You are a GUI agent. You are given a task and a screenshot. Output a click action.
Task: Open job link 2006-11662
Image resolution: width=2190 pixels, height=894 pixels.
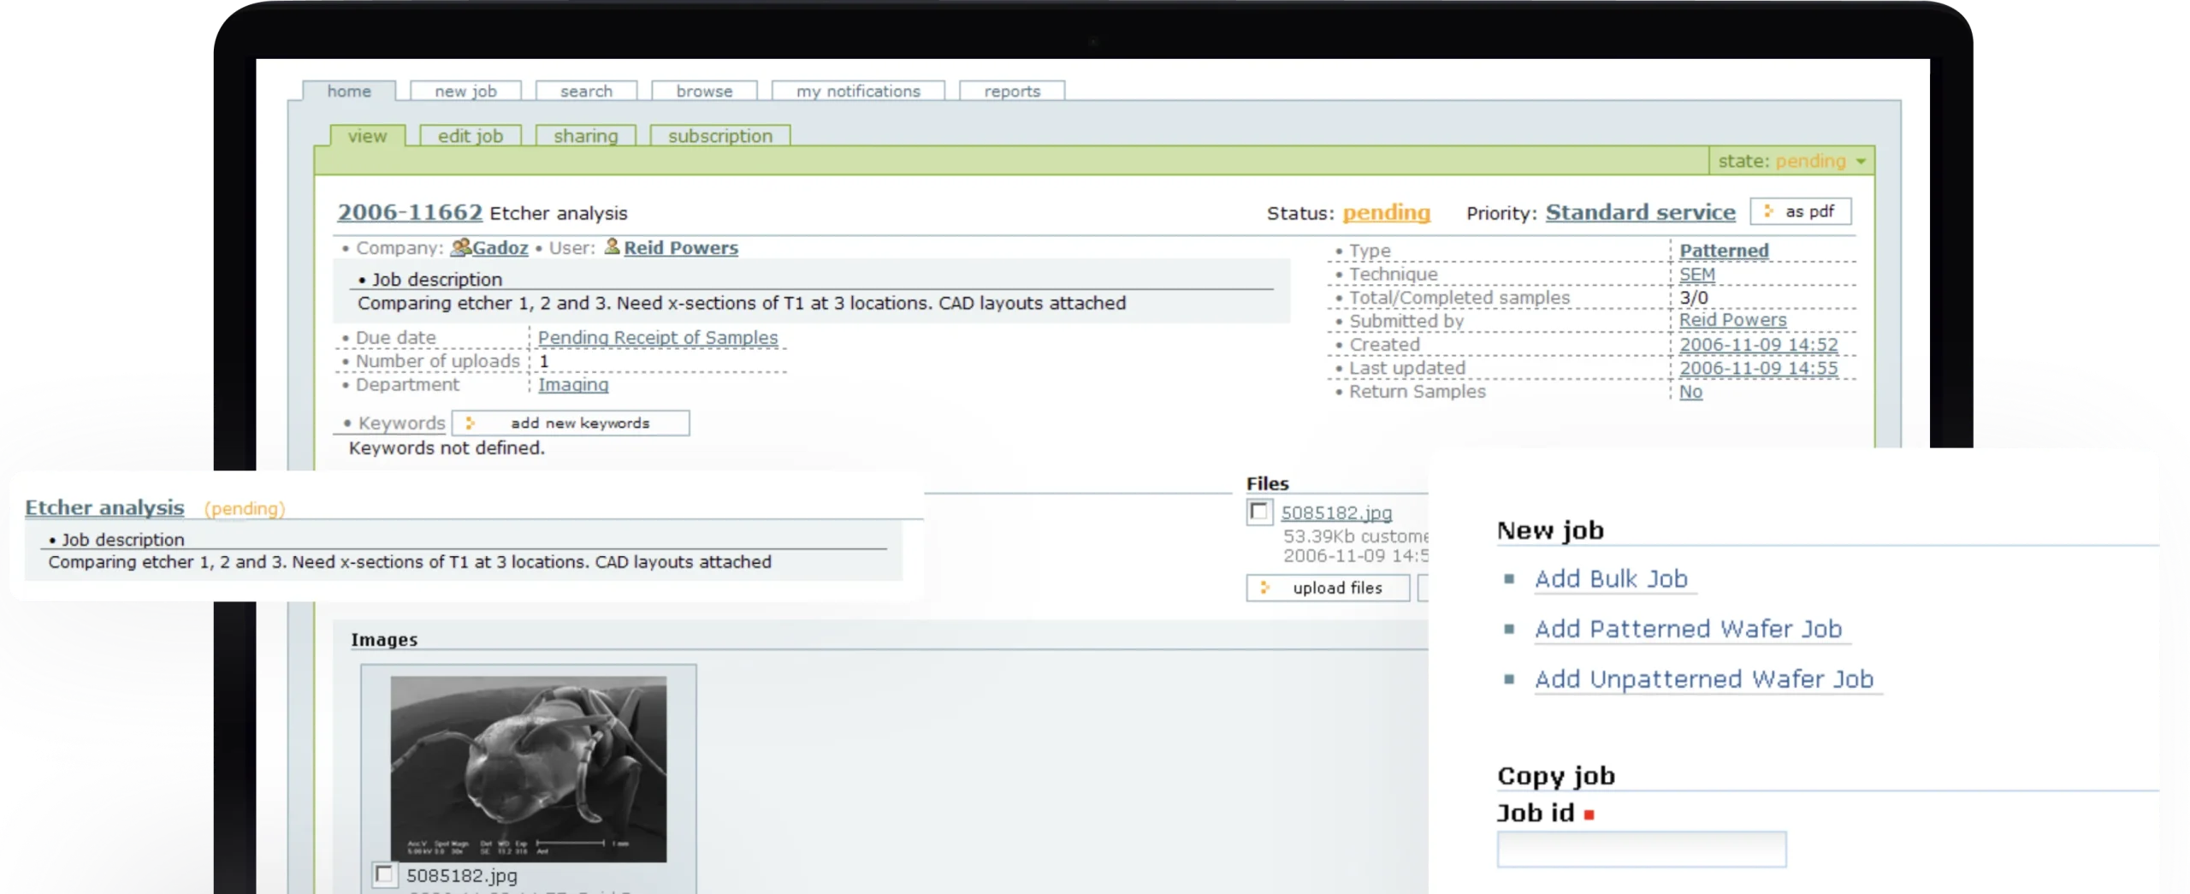(x=410, y=212)
